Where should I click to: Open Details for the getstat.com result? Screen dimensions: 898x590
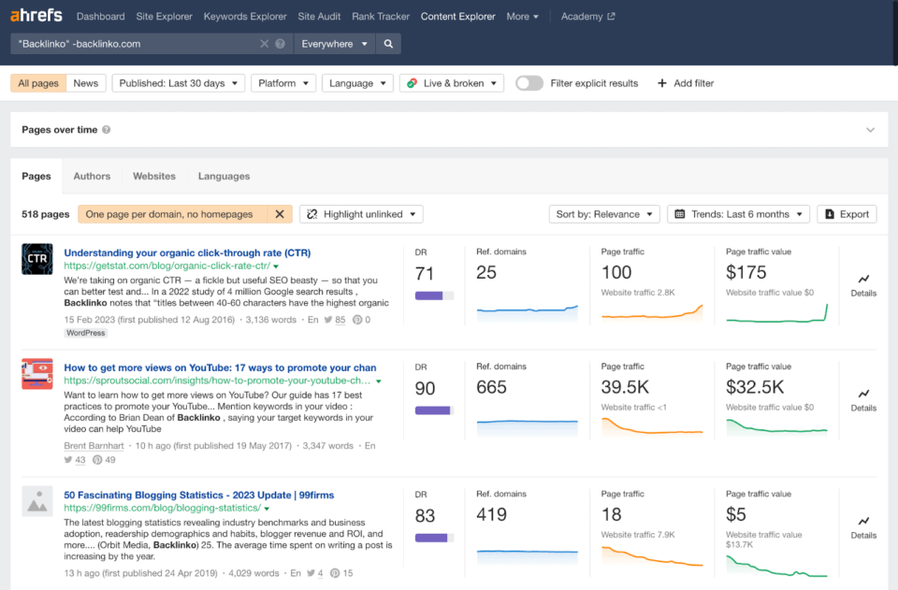863,284
